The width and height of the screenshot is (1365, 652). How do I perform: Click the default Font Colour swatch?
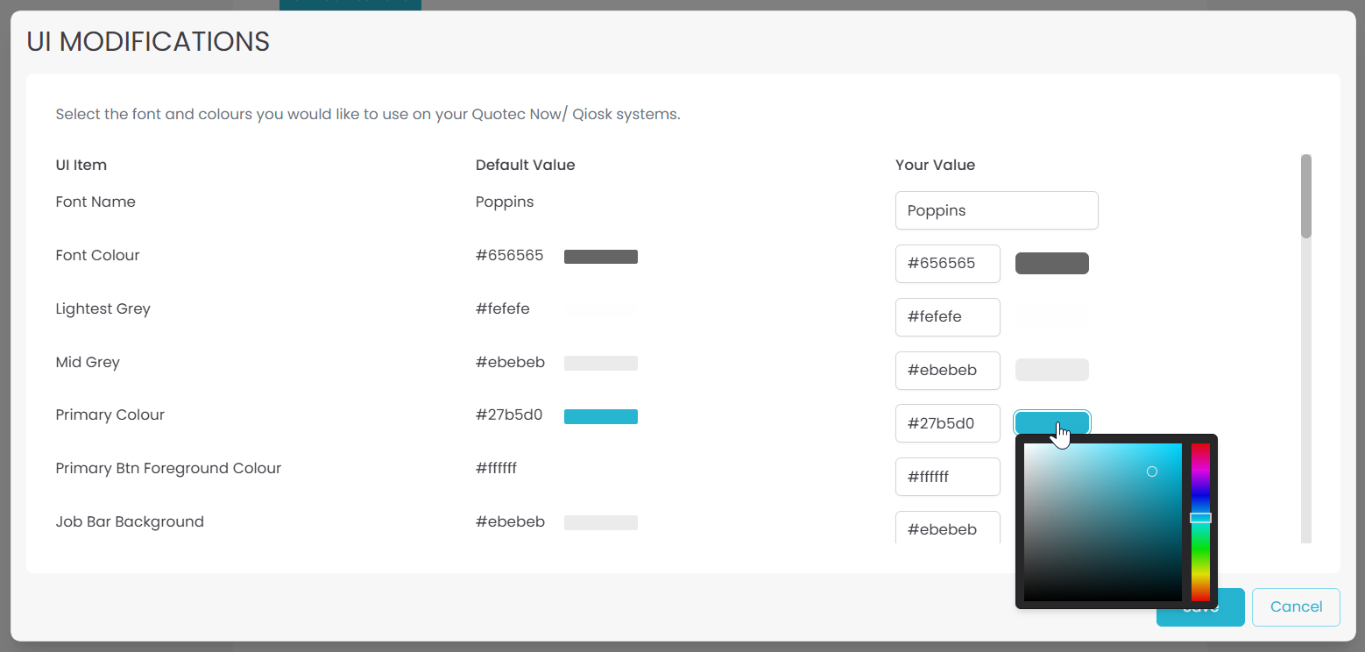tap(601, 257)
